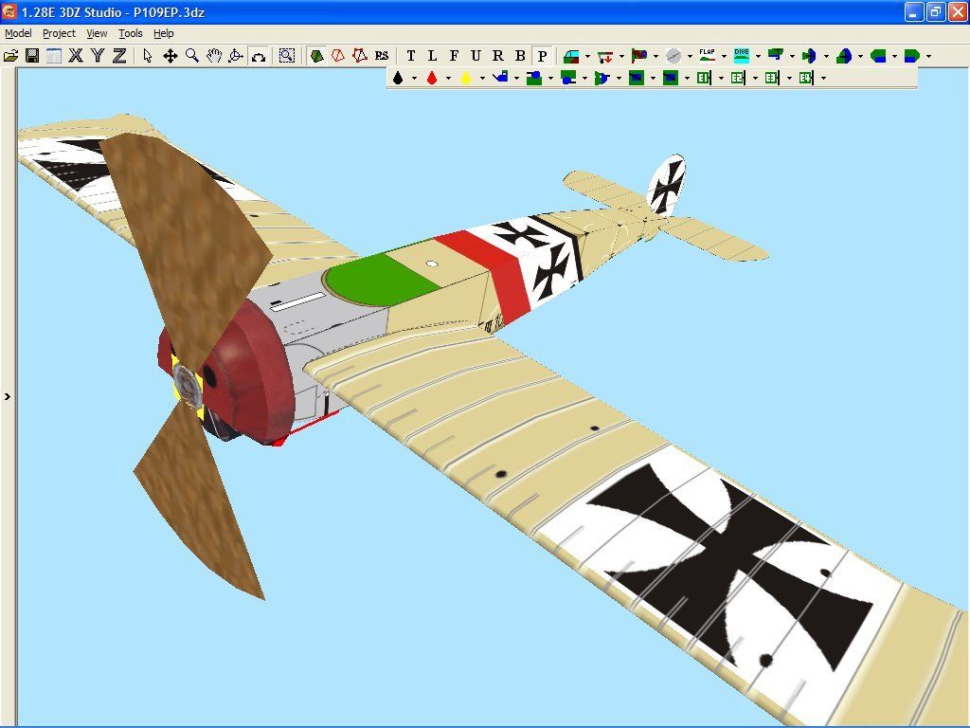Click the landing gear icon with red arrow
This screenshot has height=728, width=970.
[605, 56]
